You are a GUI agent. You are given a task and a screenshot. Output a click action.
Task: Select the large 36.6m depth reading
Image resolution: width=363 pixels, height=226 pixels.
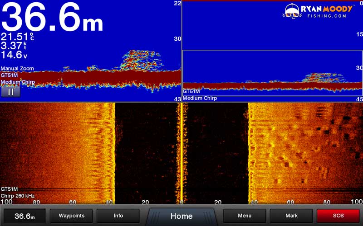pyautogui.click(x=52, y=17)
